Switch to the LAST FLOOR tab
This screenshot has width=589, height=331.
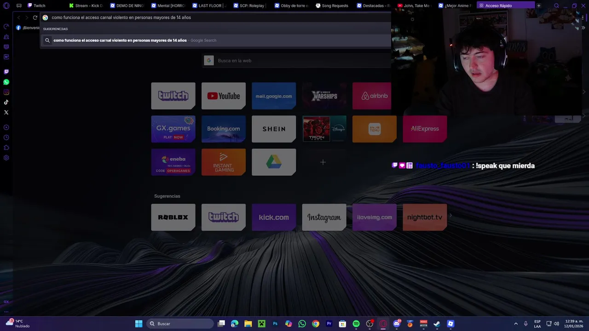[210, 6]
